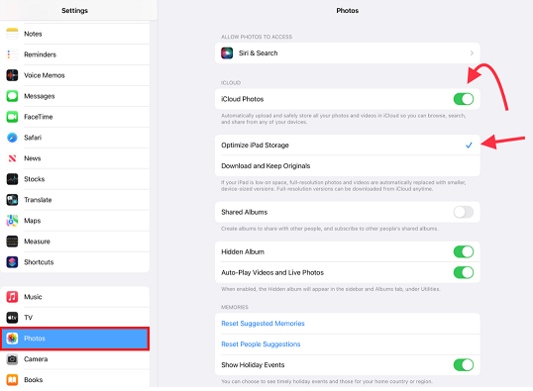This screenshot has height=391, width=533.
Task: Open Siri & Search chevron
Action: (x=472, y=53)
